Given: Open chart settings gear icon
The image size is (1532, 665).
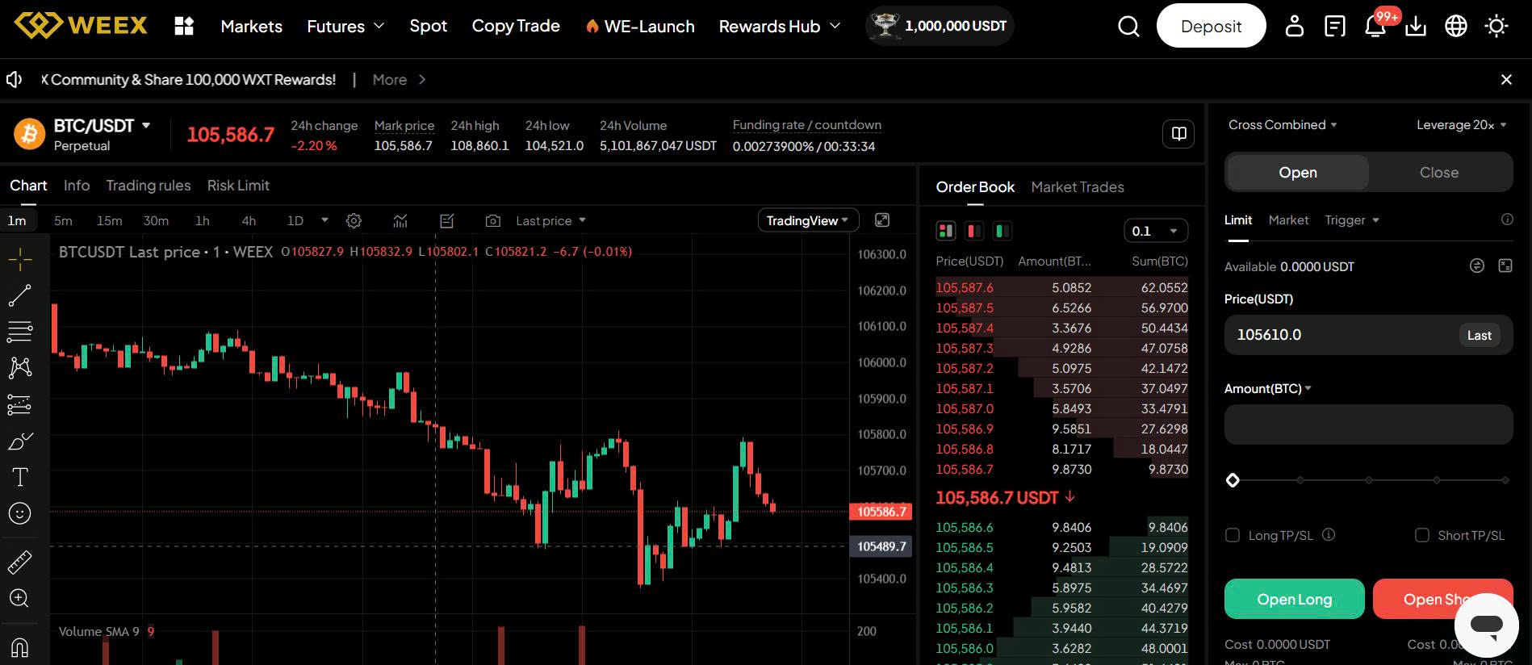Looking at the screenshot, I should click(354, 220).
